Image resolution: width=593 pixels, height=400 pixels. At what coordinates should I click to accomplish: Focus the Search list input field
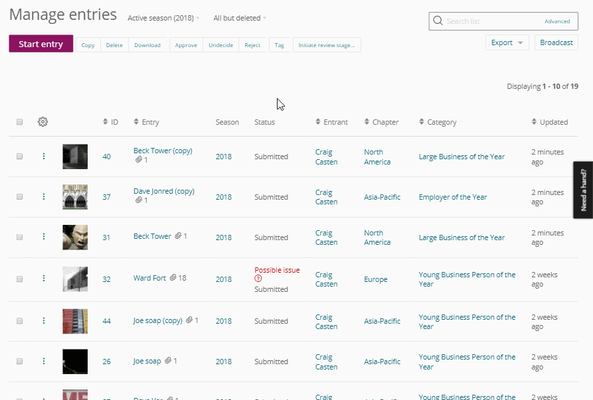(x=491, y=21)
